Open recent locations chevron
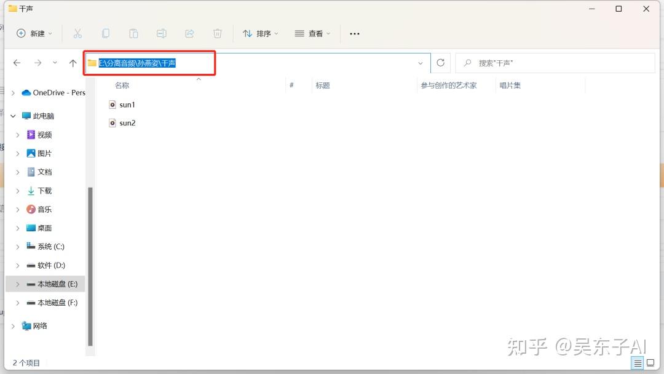 pos(55,63)
